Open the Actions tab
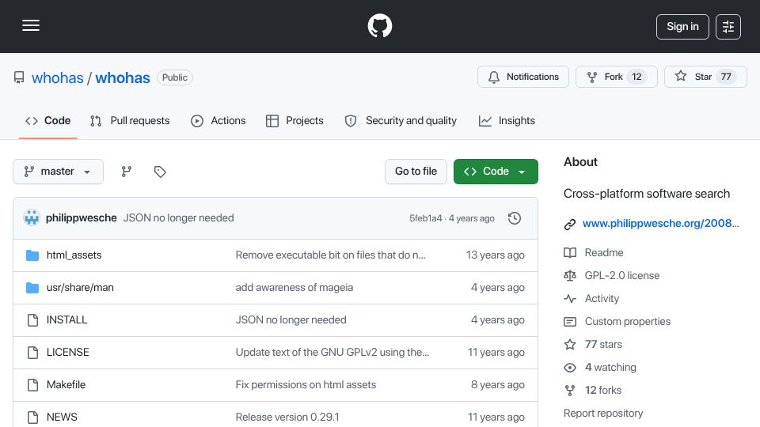This screenshot has height=427, width=760. click(x=218, y=120)
